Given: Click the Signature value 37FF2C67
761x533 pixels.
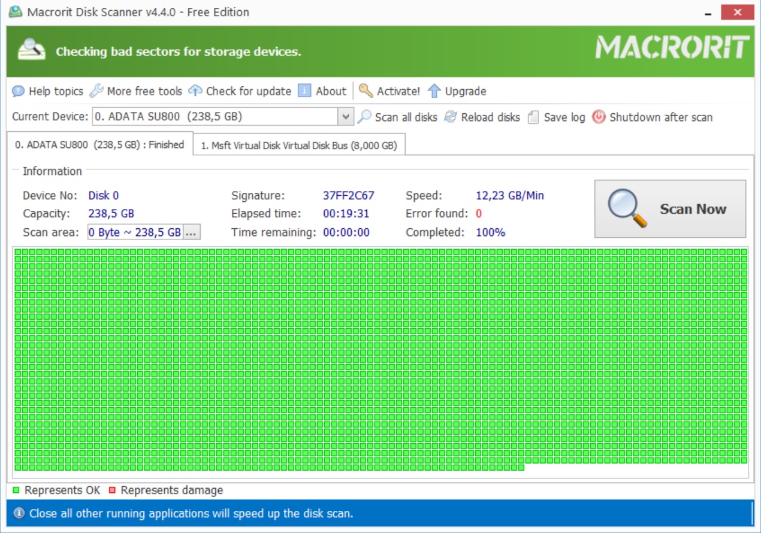Looking at the screenshot, I should pyautogui.click(x=349, y=196).
